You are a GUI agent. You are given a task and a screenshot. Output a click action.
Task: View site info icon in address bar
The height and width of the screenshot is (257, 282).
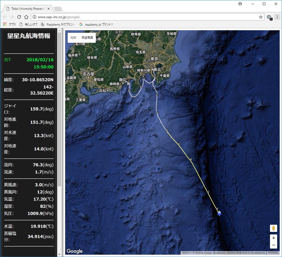34,17
